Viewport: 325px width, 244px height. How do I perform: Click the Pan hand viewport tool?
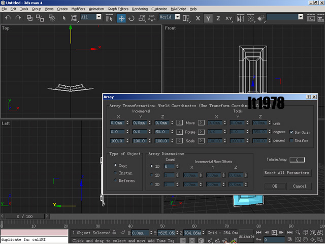click(305, 239)
